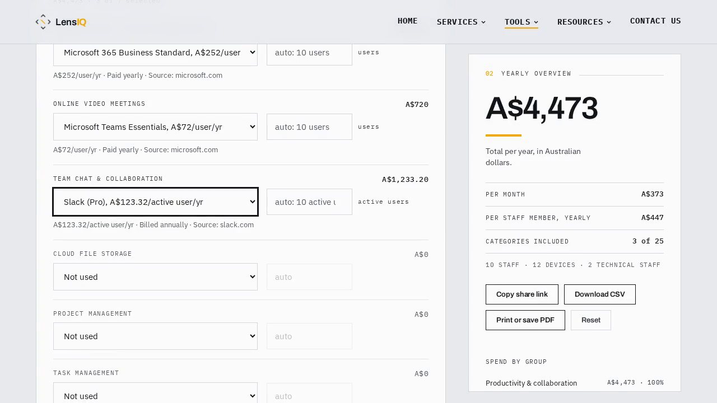Select the PER MONTH value A$373

(x=653, y=194)
